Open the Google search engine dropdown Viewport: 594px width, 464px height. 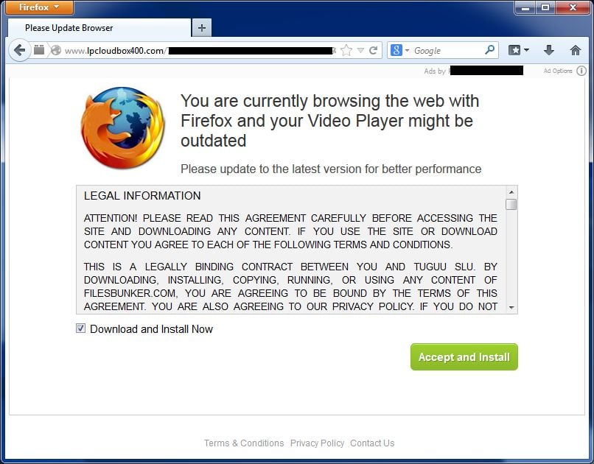[x=406, y=50]
